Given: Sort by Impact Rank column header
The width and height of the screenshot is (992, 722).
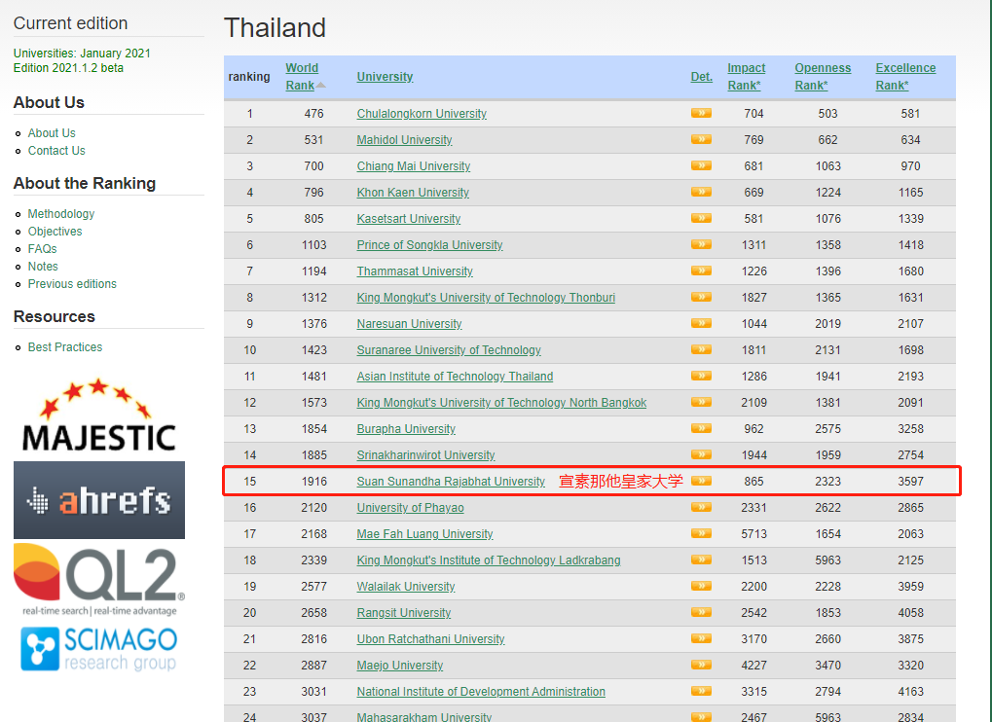Looking at the screenshot, I should (746, 77).
